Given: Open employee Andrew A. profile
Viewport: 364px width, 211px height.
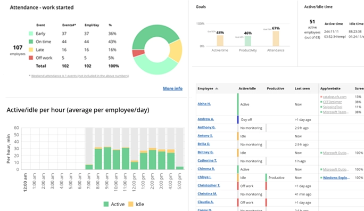Looking at the screenshot, I should (205, 119).
